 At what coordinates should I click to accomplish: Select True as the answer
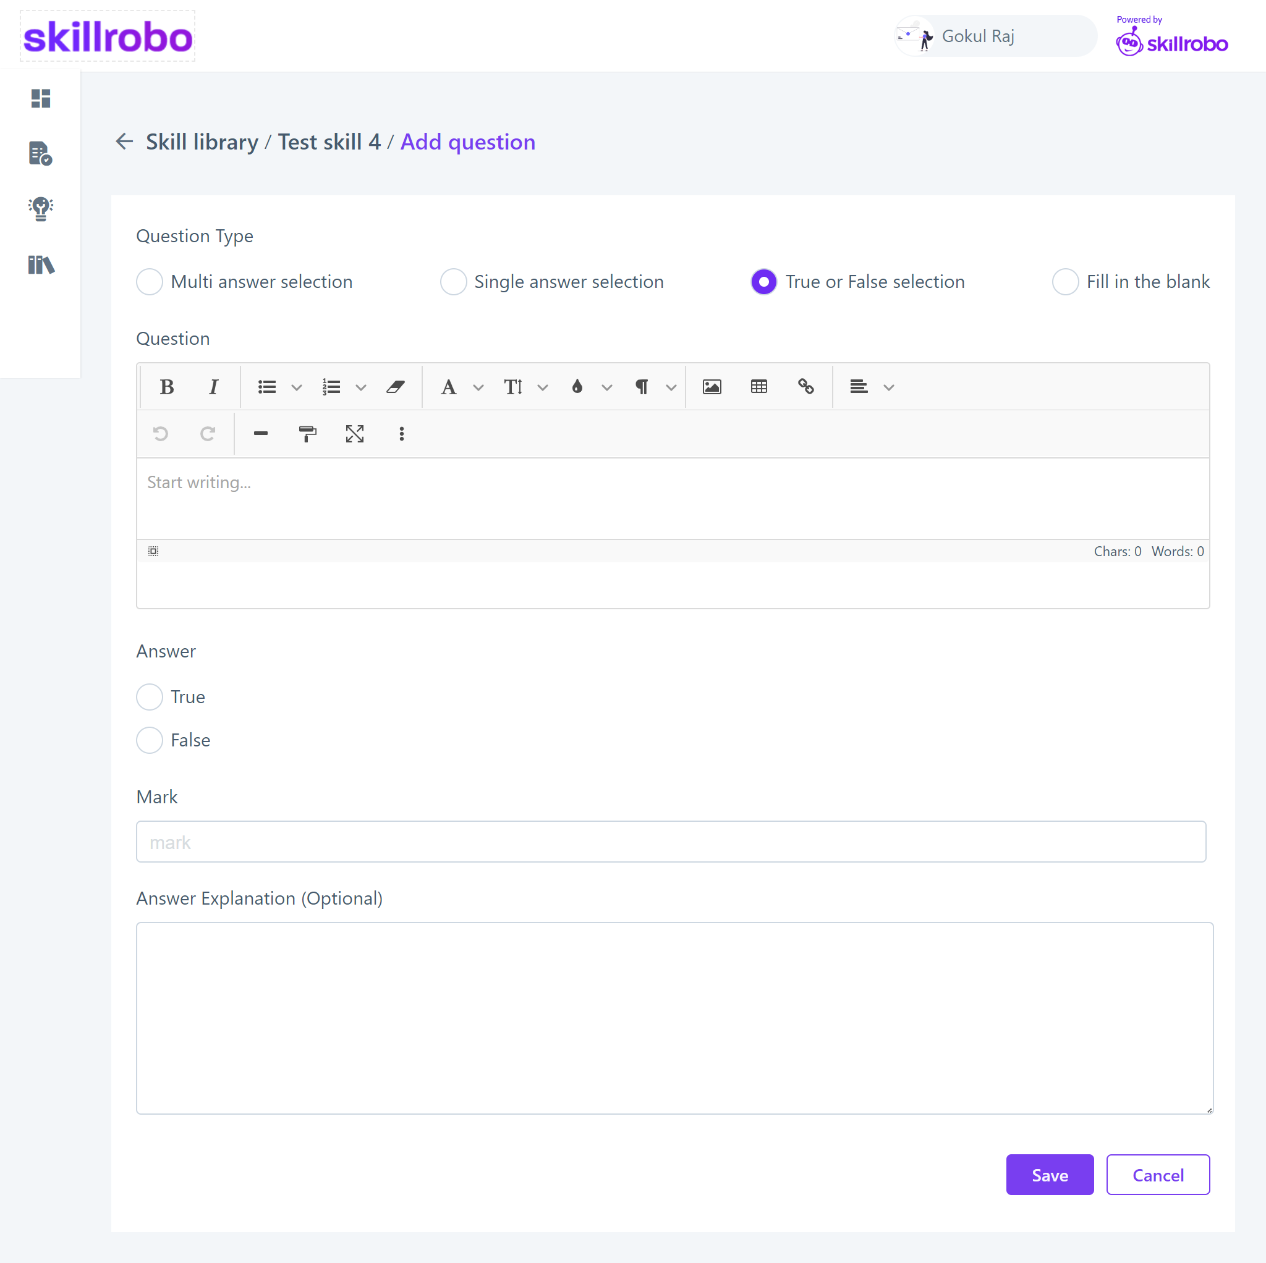[150, 696]
